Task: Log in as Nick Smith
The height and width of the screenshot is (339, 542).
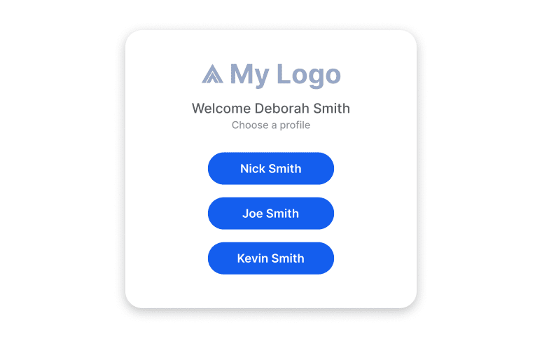Action: (x=271, y=168)
